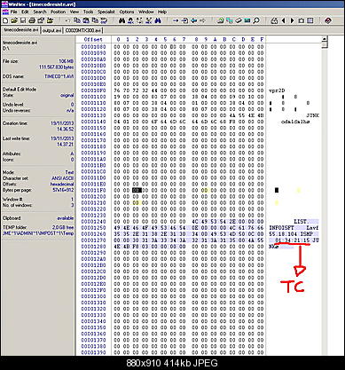The width and height of the screenshot is (345, 370).
Task: Click the 'hexadecimal' Offsets value in the info panel
Action: (62, 184)
